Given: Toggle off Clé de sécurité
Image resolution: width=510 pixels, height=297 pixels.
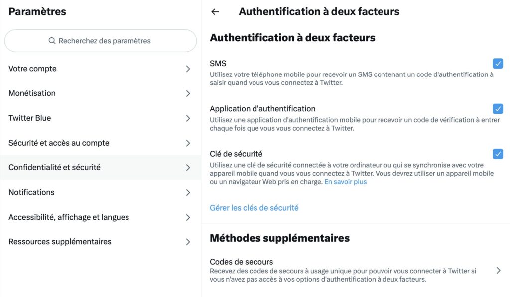Looking at the screenshot, I should (498, 154).
